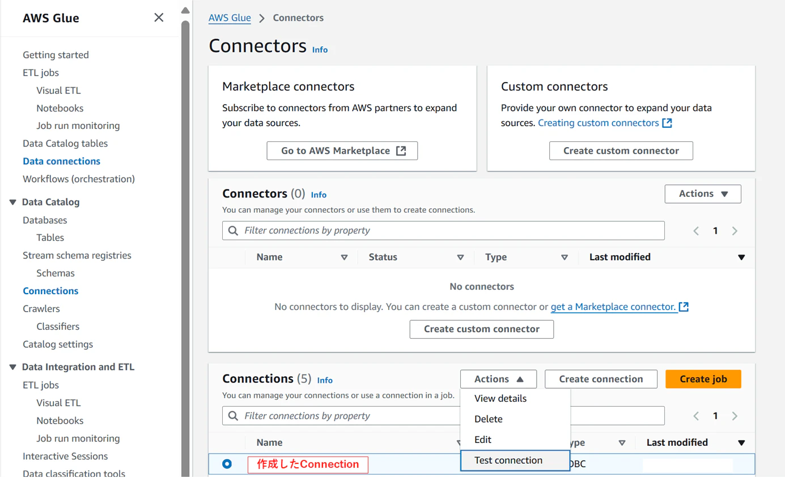Select the 作成したConnection radio button
Screen dimensions: 785x478
click(x=227, y=464)
